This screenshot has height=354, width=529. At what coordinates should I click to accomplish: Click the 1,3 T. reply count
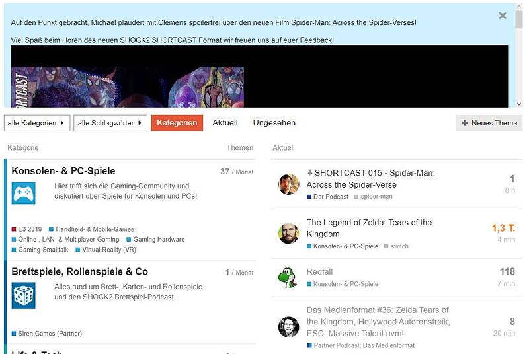[x=503, y=228]
